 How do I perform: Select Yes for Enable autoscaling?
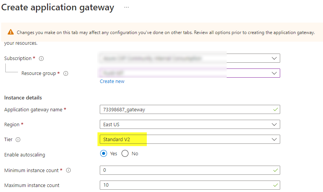pyautogui.click(x=103, y=153)
